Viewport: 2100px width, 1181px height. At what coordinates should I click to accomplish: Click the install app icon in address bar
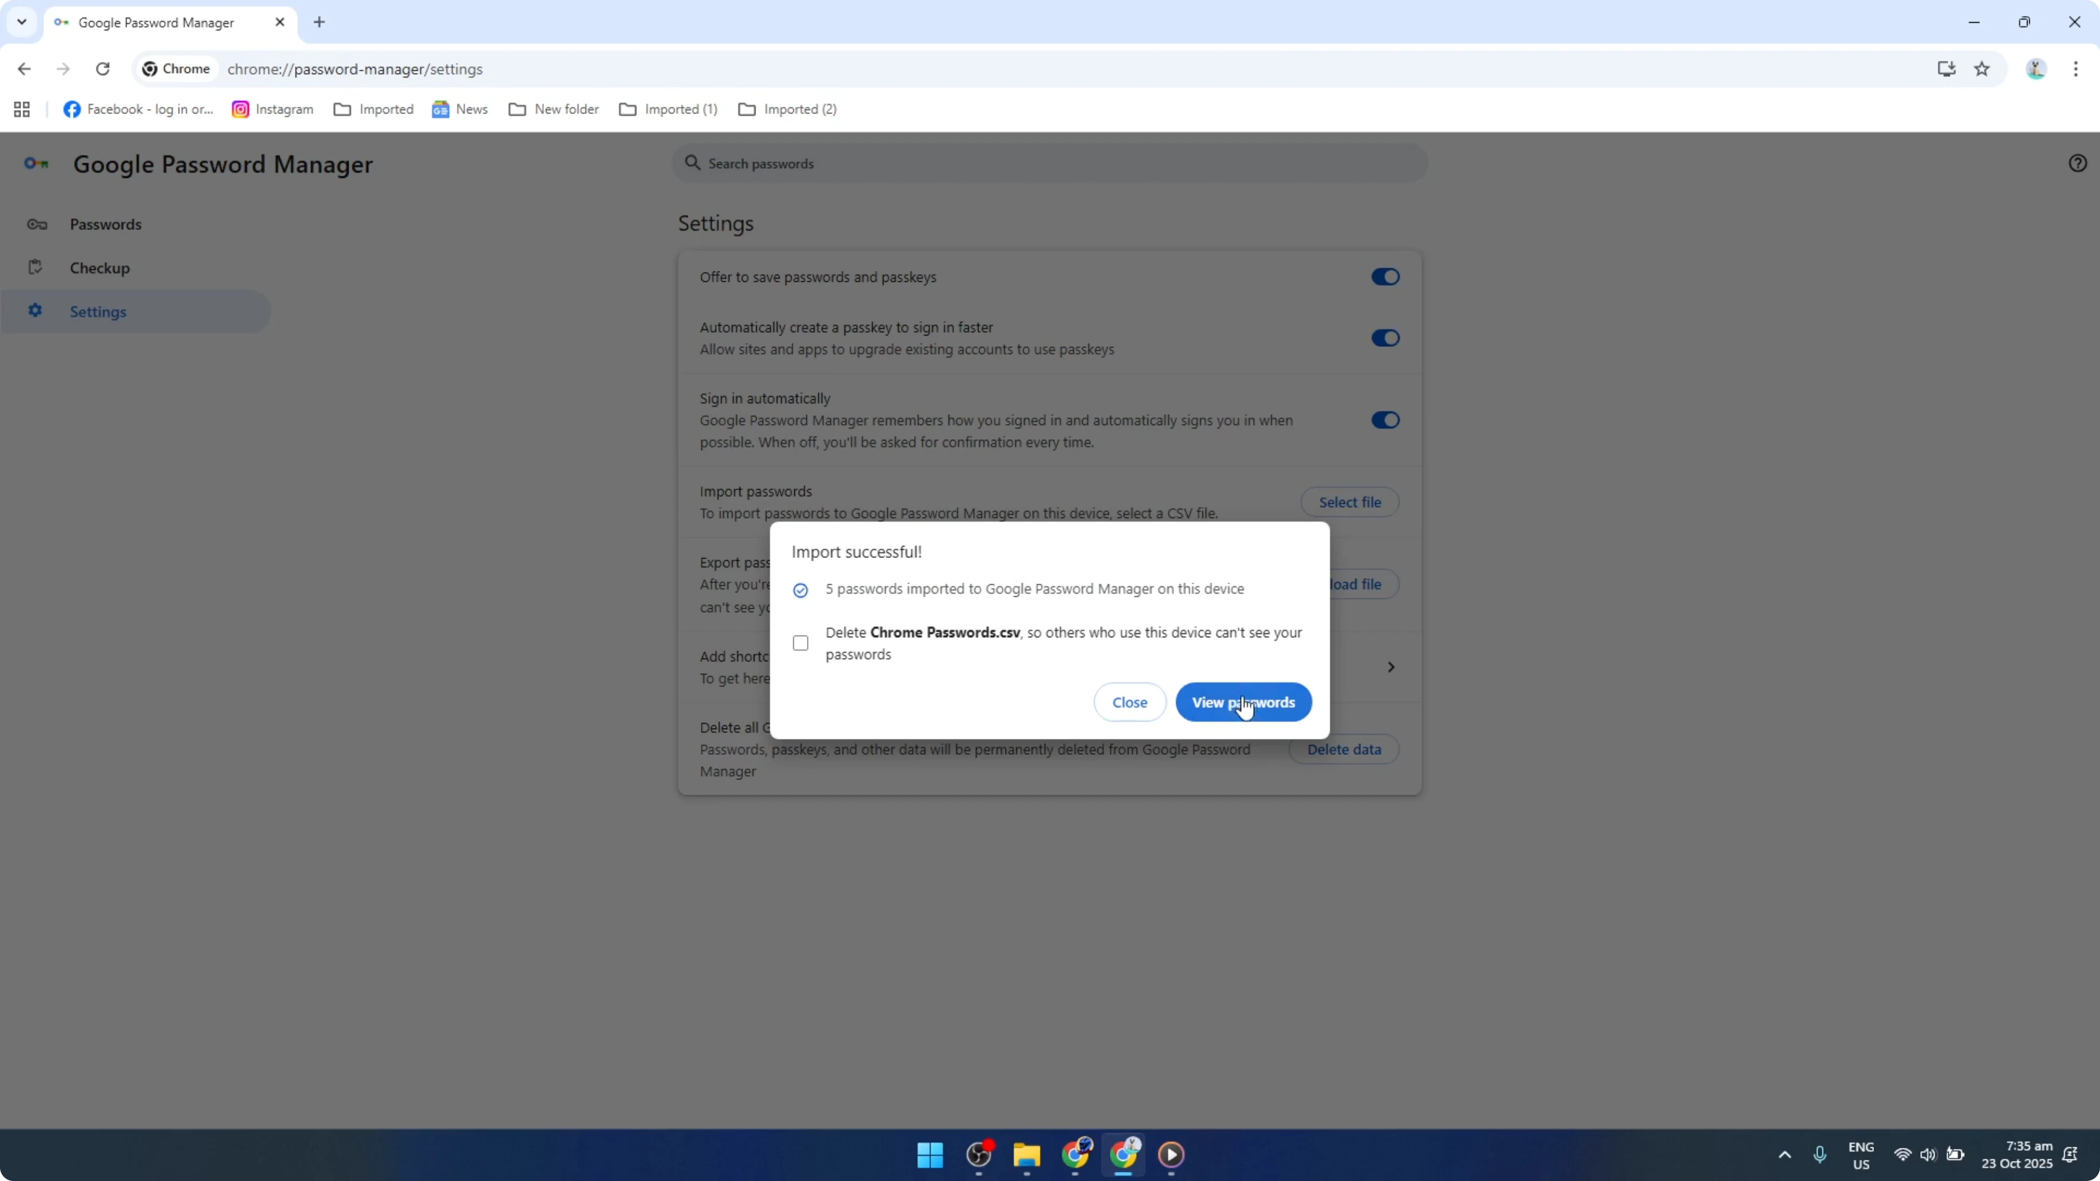coord(1946,69)
